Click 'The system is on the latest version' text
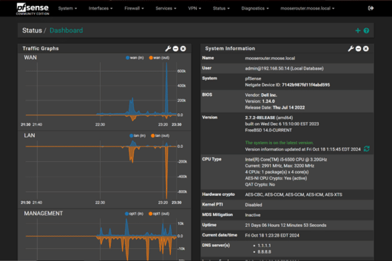392x261 pixels. tap(279, 143)
